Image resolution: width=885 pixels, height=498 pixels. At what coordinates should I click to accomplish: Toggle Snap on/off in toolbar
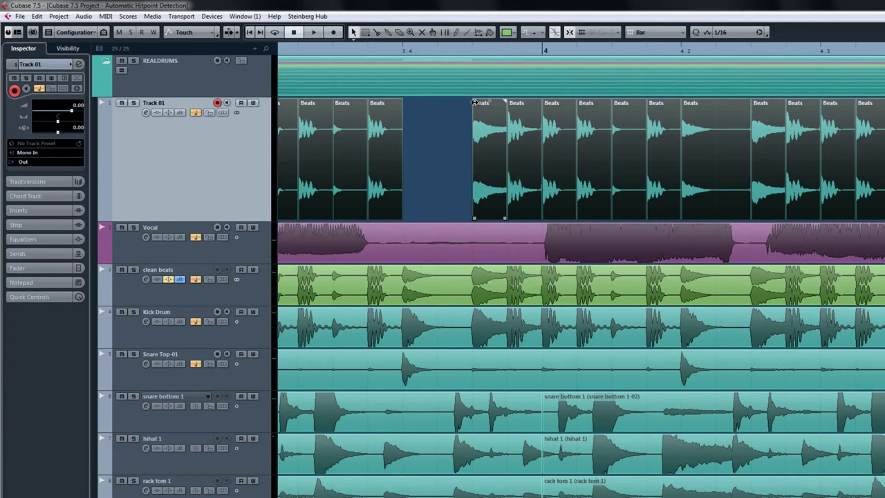click(x=570, y=33)
